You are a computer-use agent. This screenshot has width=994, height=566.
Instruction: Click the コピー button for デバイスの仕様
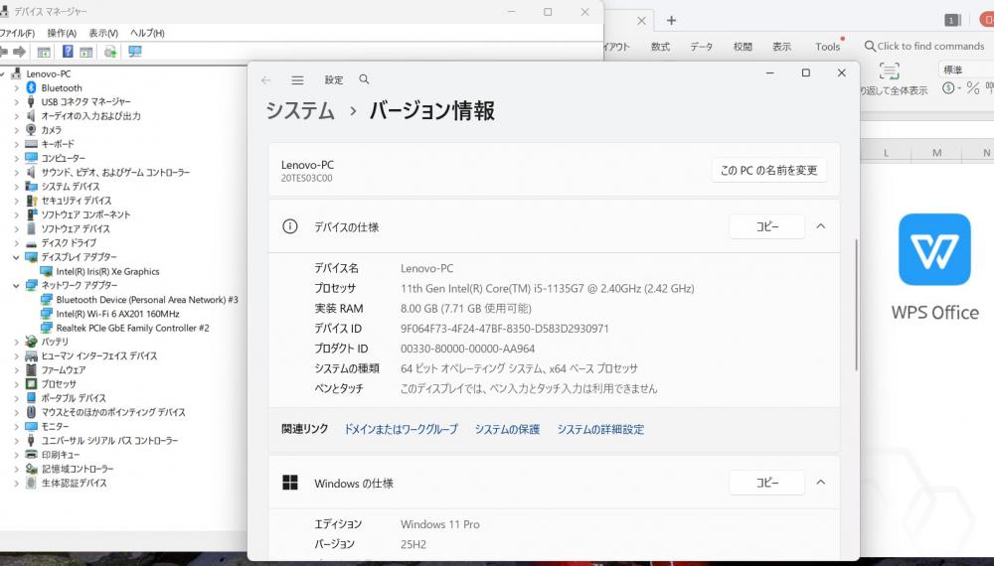point(766,226)
